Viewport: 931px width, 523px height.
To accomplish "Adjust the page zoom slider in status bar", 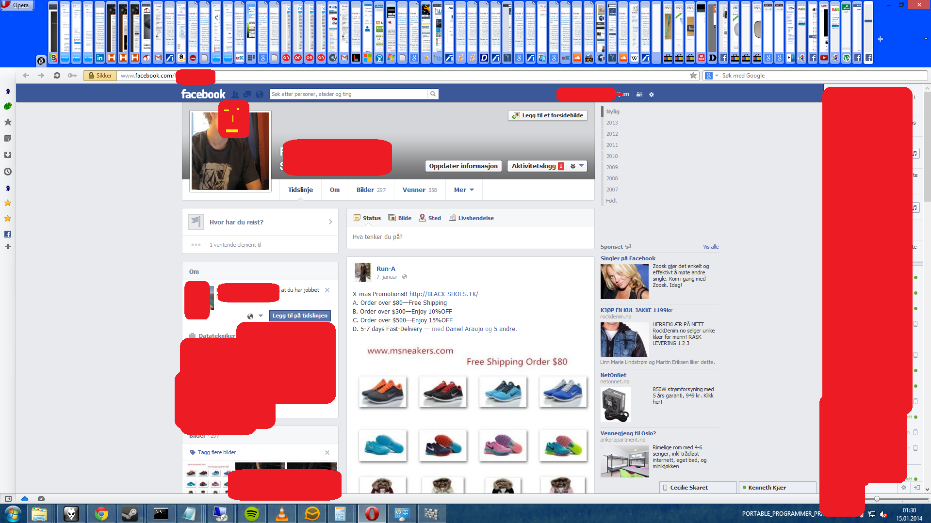I will [877, 498].
